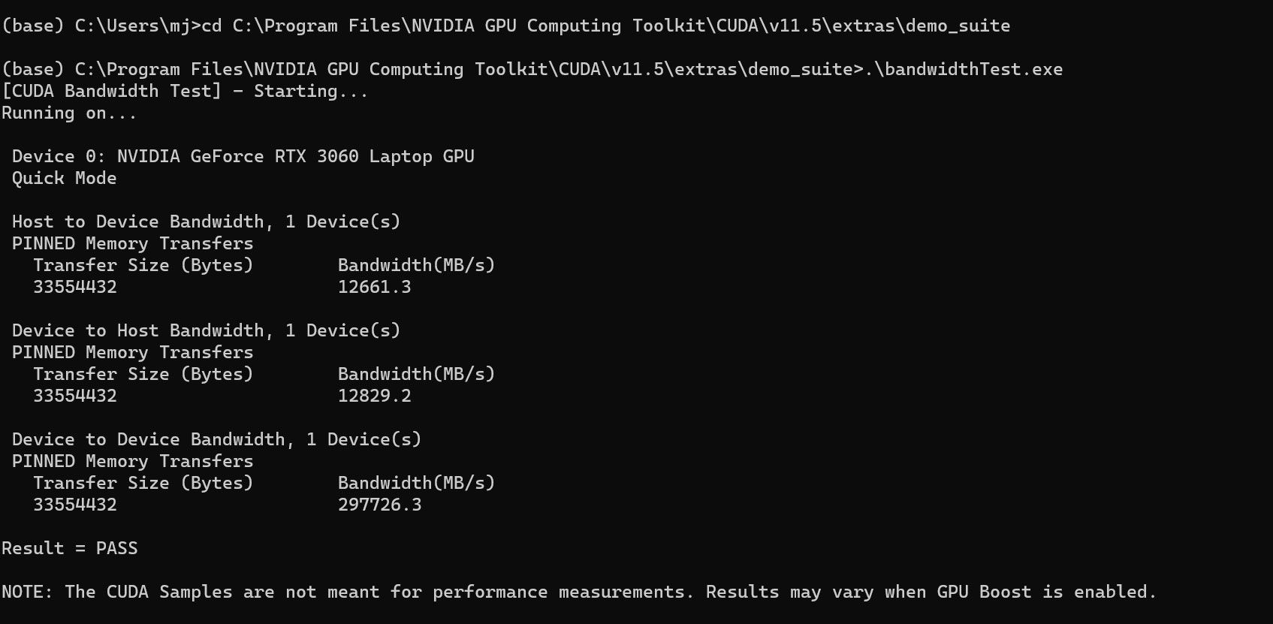Click the Quick Mode text
The height and width of the screenshot is (624, 1273).
pyautogui.click(x=64, y=179)
